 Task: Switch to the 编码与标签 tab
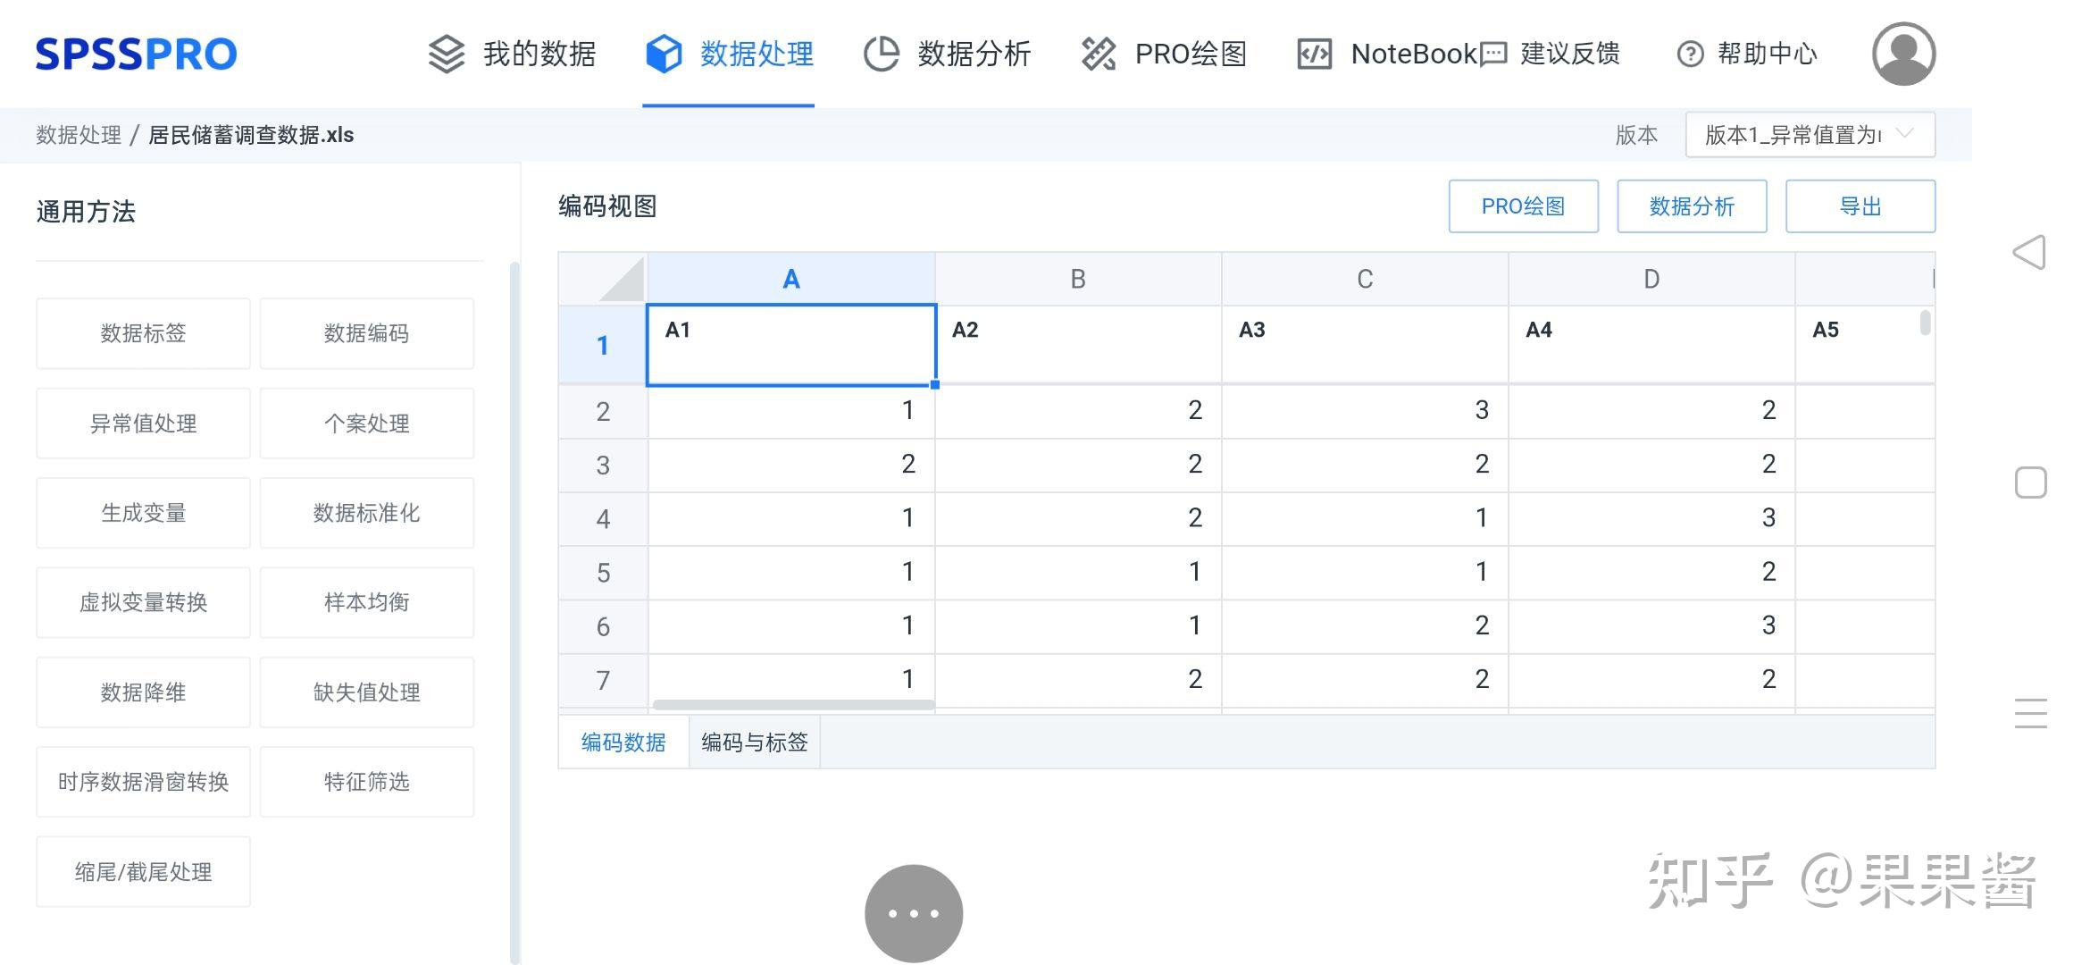(x=753, y=742)
